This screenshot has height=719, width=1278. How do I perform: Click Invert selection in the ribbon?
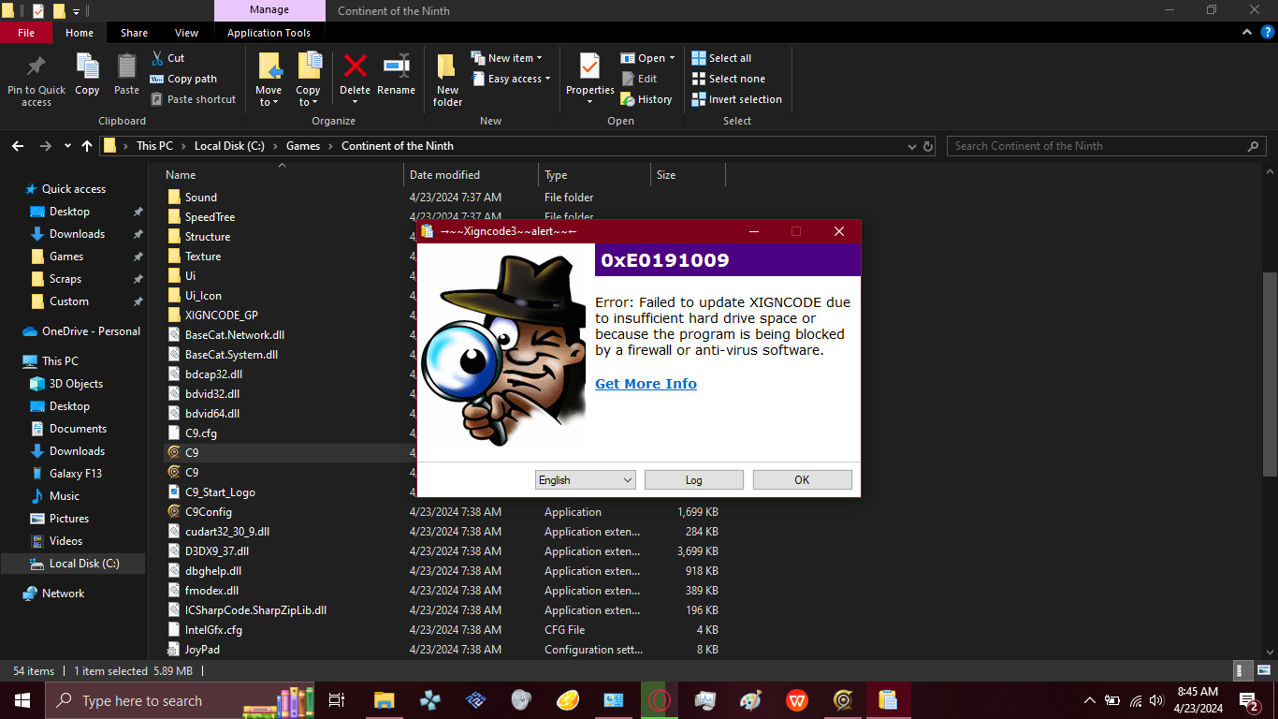pos(736,99)
